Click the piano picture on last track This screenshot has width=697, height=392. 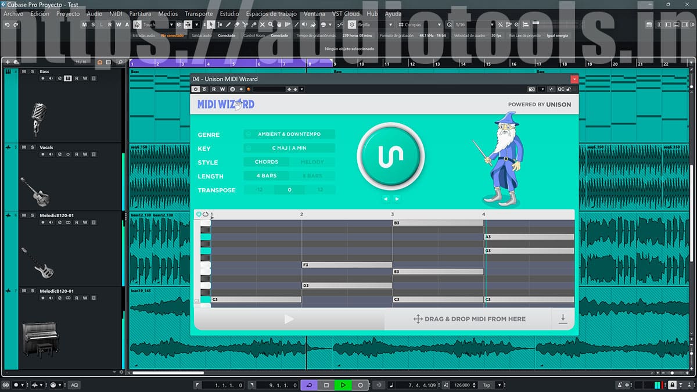click(40, 341)
